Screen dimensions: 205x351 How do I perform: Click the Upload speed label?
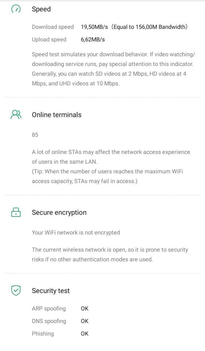(x=49, y=39)
